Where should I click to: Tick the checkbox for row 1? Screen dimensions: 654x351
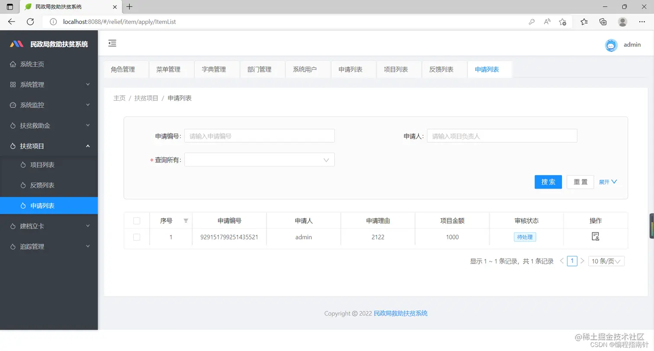coord(137,237)
